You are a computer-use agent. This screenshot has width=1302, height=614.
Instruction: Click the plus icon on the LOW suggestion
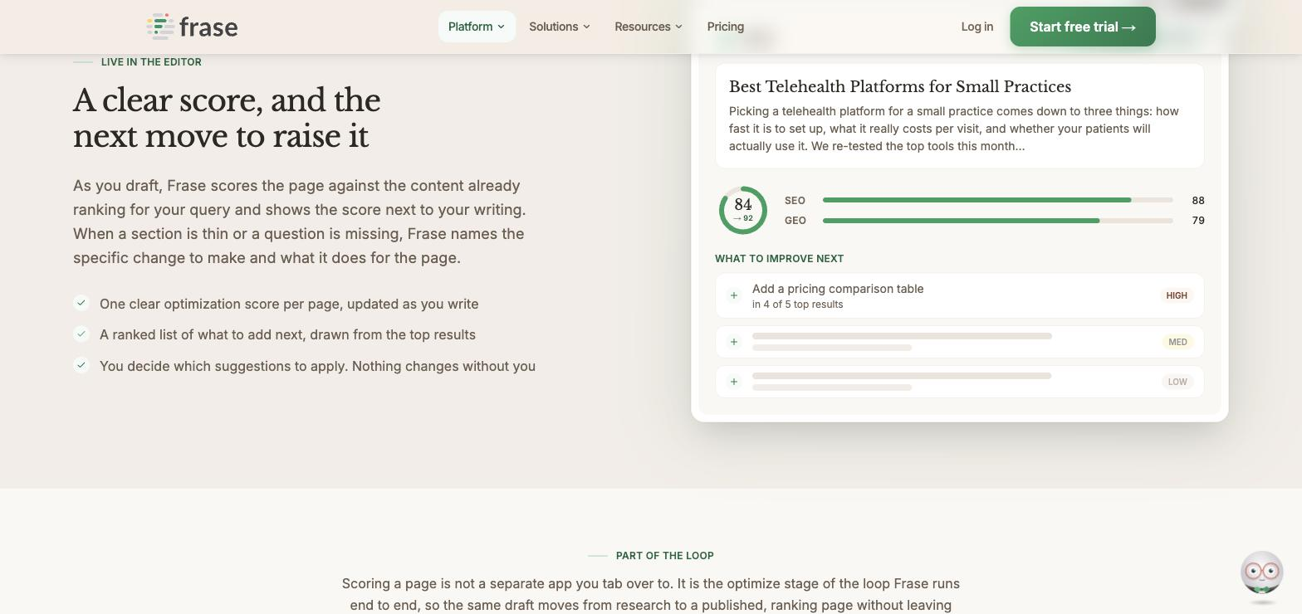pyautogui.click(x=734, y=382)
